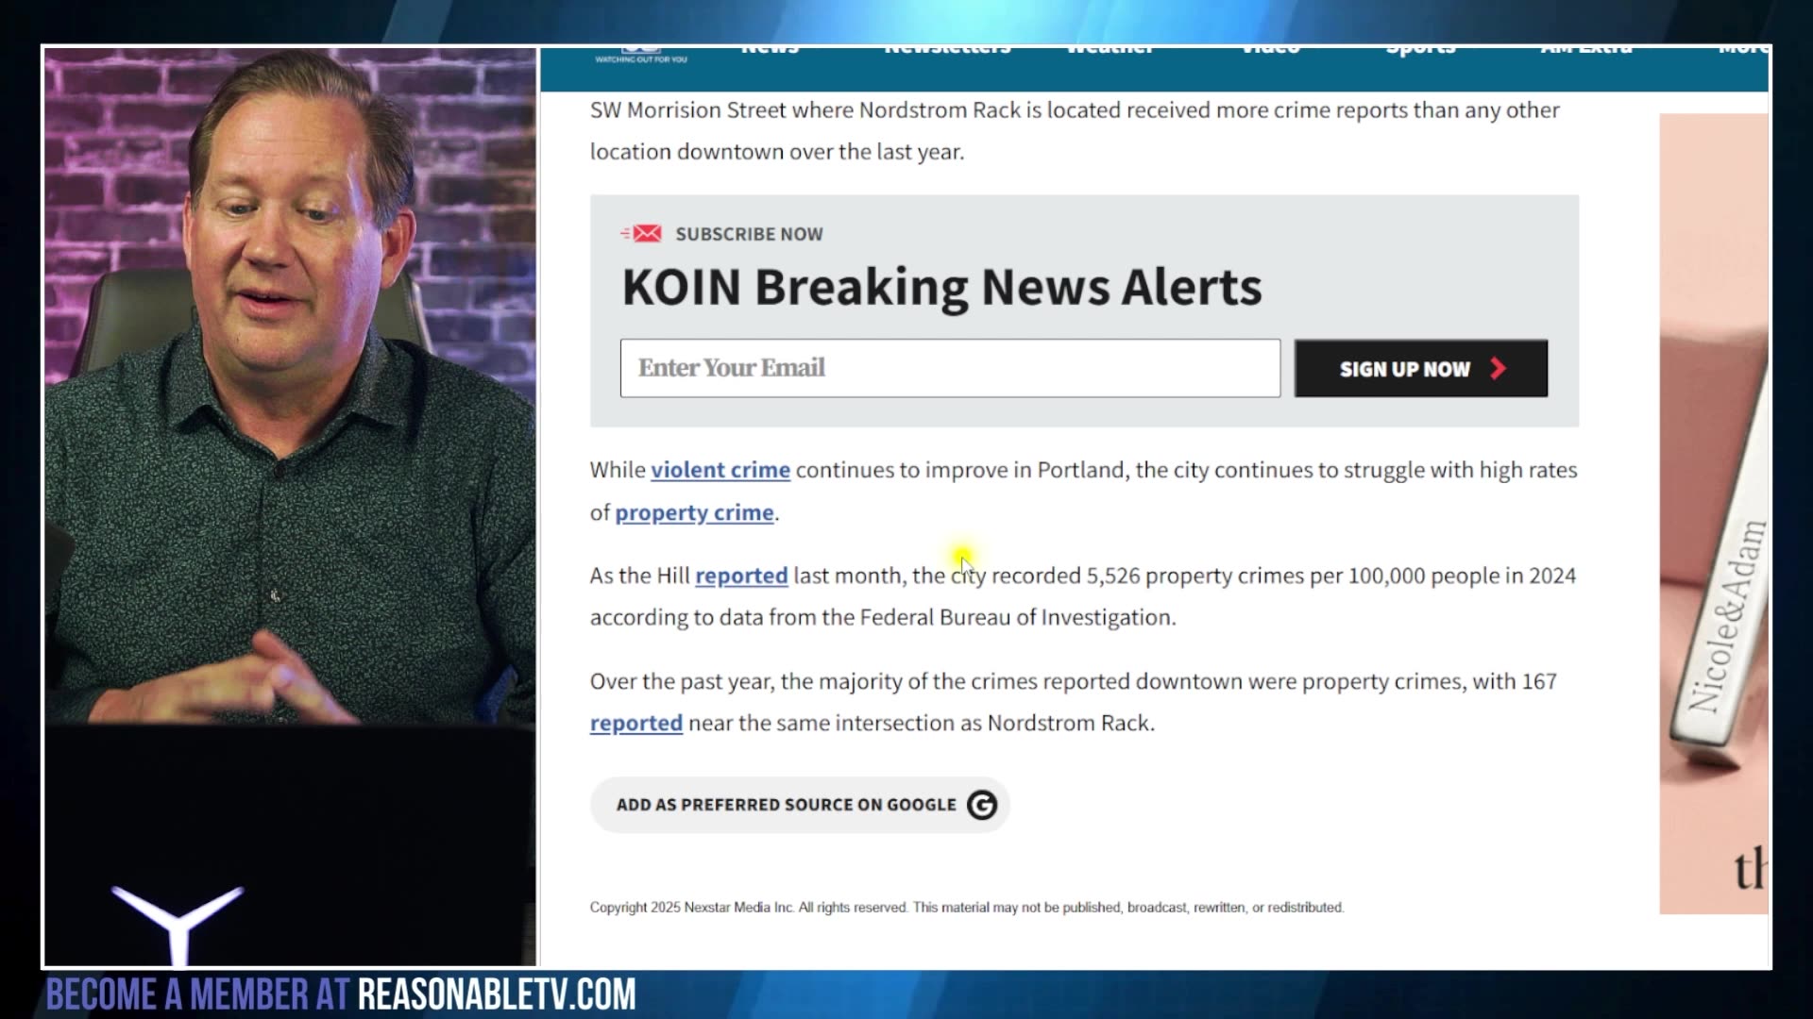Expand the More navigation menu

(x=1743, y=49)
